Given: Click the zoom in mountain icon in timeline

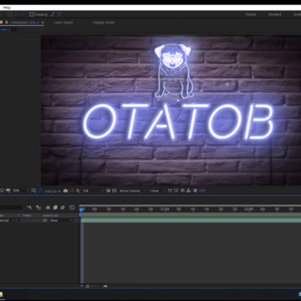Looking at the screenshot, I should pyautogui.click(x=105, y=286).
